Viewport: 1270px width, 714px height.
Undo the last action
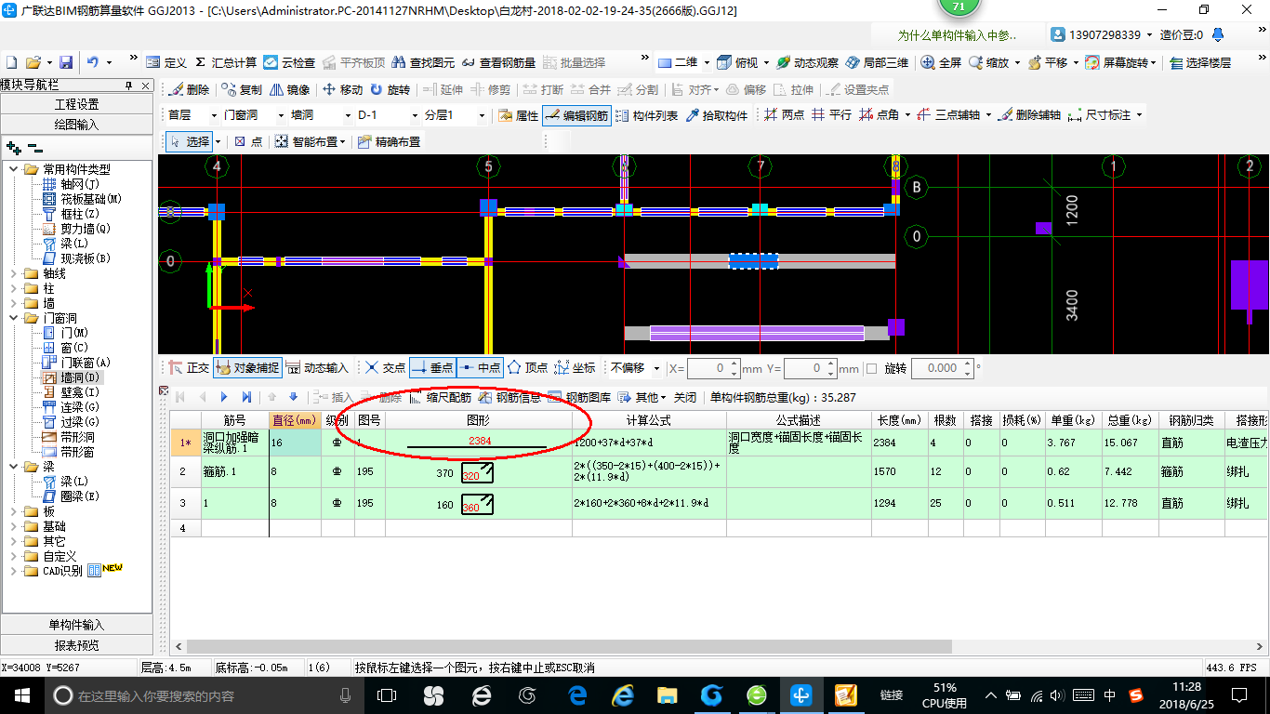(93, 62)
